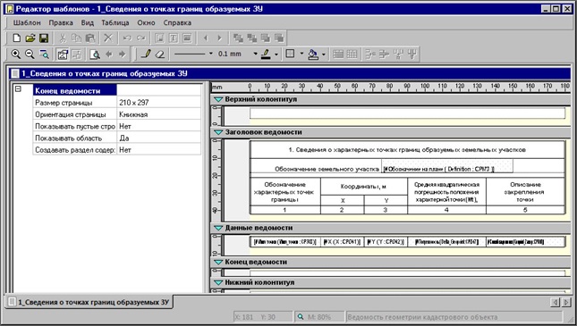This screenshot has width=577, height=326.
Task: Click the blue back arrow beside preview icon
Action: point(109,54)
